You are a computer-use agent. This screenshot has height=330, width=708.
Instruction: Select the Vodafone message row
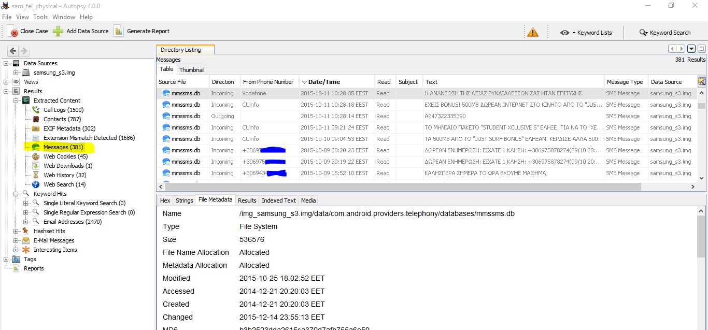click(426, 93)
